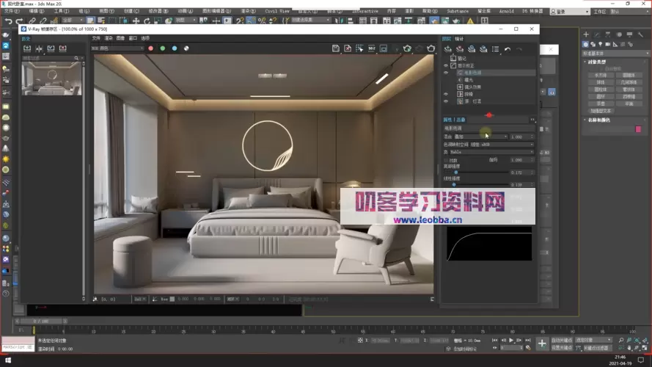Image resolution: width=652 pixels, height=367 pixels.
Task: Toggle eye visibility of the selected filmic tonemap layer
Action: (446, 73)
